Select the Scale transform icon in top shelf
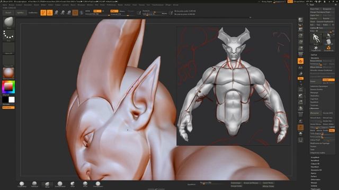Image resolution: width=339 pixels, height=190 pixels. 63,13
